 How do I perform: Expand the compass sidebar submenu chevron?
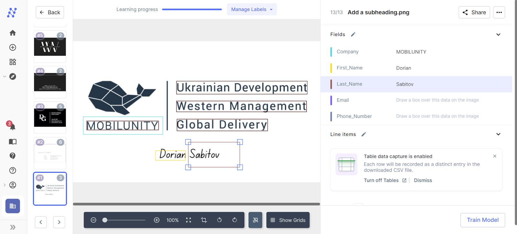[5, 76]
